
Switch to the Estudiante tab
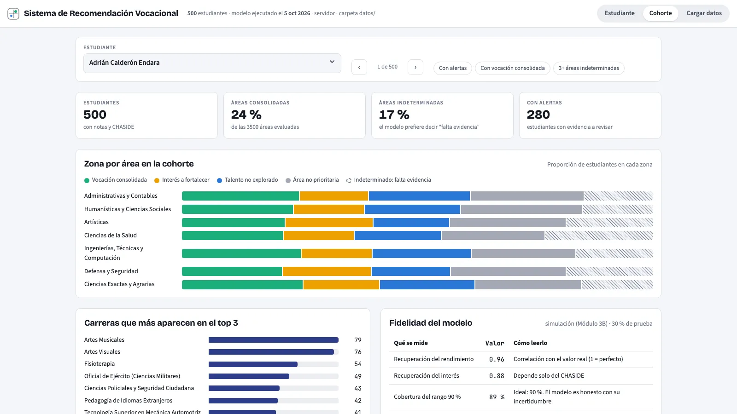(620, 13)
